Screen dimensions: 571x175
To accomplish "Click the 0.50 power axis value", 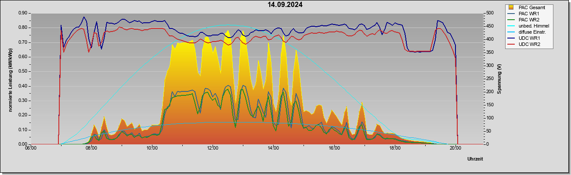I will [23, 71].
